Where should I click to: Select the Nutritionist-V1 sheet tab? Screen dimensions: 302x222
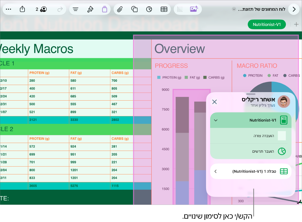pyautogui.click(x=267, y=24)
